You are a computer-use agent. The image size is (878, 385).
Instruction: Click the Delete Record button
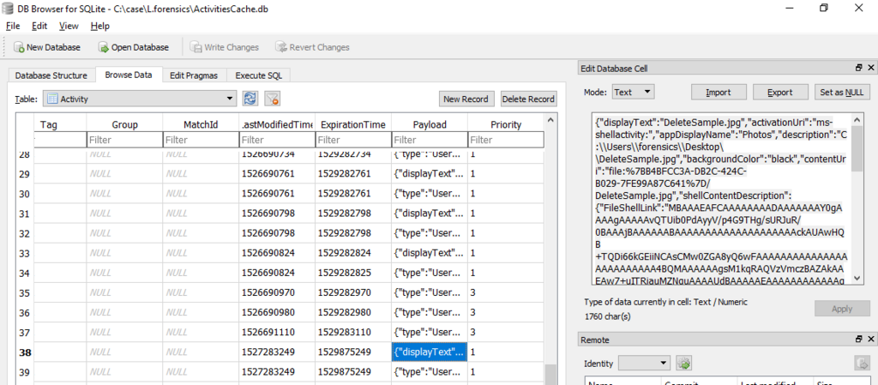pos(528,99)
